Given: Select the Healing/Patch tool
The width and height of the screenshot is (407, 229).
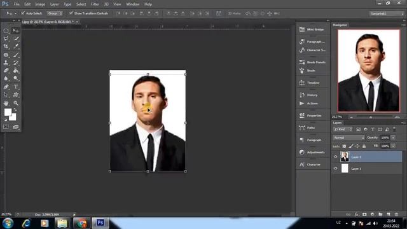Looking at the screenshot, I should tap(6, 55).
